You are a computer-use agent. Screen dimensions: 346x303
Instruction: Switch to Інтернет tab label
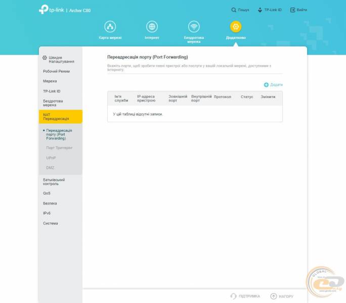(x=152, y=38)
